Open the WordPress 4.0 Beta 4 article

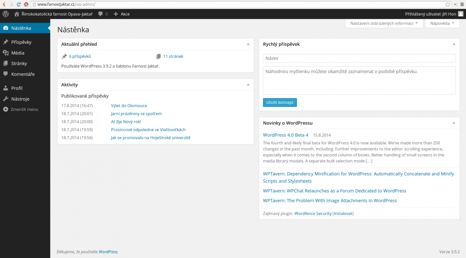point(285,135)
